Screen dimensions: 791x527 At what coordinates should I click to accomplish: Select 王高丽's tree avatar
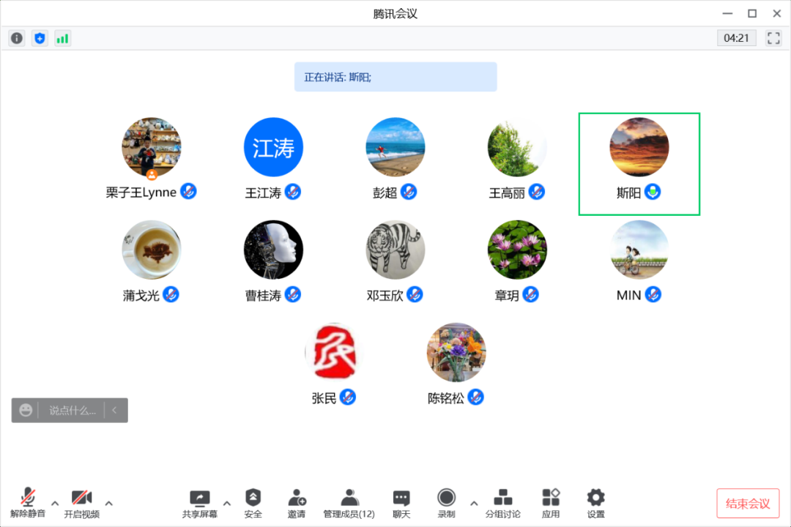pyautogui.click(x=517, y=147)
